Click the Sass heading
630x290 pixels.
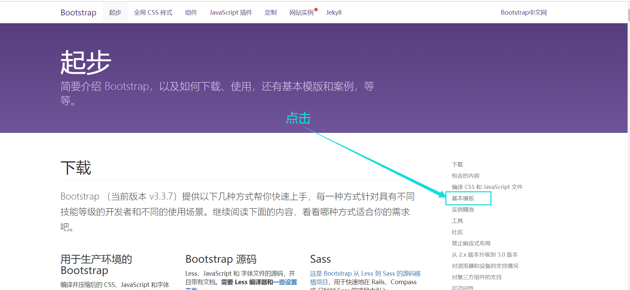tap(320, 259)
